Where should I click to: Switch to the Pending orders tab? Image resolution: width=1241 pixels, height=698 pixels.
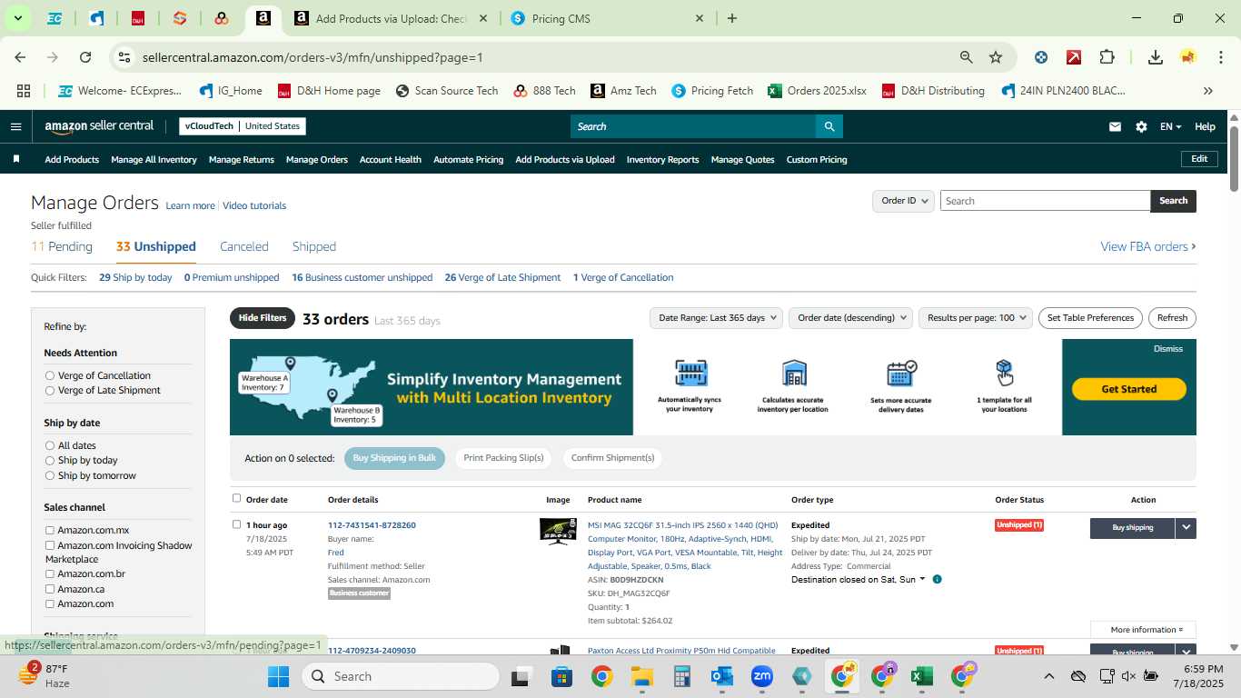tap(62, 246)
